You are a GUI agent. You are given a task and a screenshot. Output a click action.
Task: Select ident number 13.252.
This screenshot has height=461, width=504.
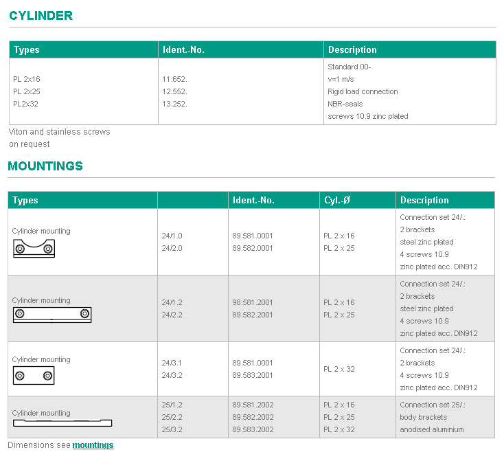click(x=174, y=104)
